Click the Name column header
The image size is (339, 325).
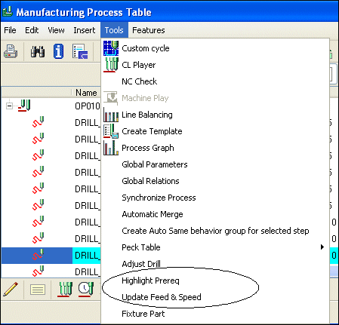(86, 93)
